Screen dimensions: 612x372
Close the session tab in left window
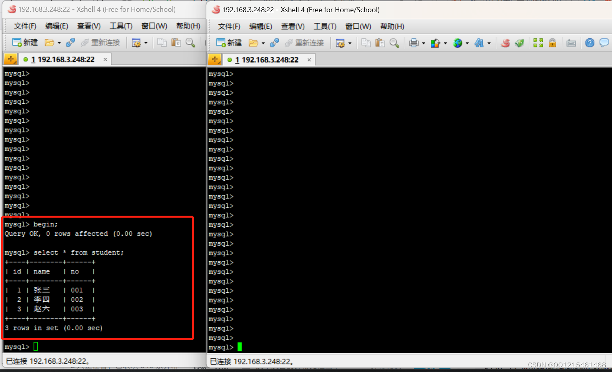pyautogui.click(x=105, y=59)
